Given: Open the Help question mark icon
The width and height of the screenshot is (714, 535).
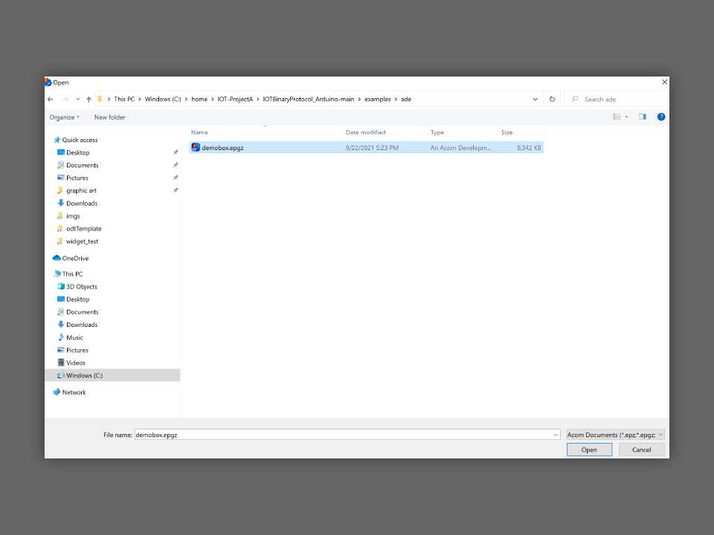Looking at the screenshot, I should click(x=661, y=117).
